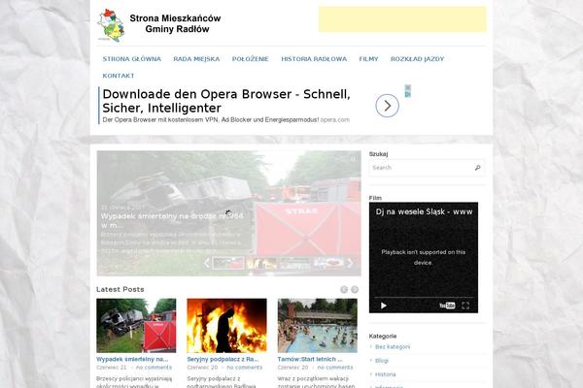The image size is (583, 388).
Task: Click the Gminy Radłów site logo
Action: click(x=159, y=24)
